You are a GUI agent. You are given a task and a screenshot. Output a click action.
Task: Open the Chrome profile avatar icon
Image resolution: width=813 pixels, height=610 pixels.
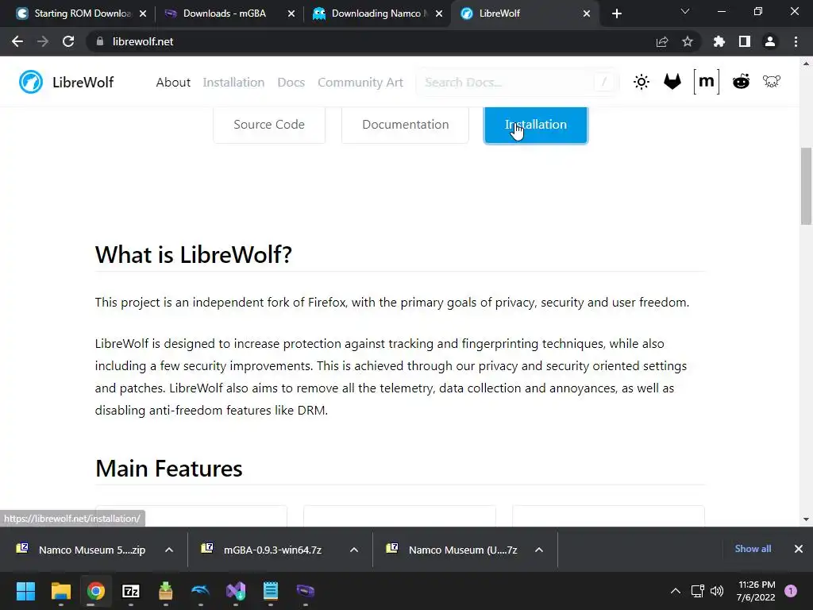click(x=770, y=41)
